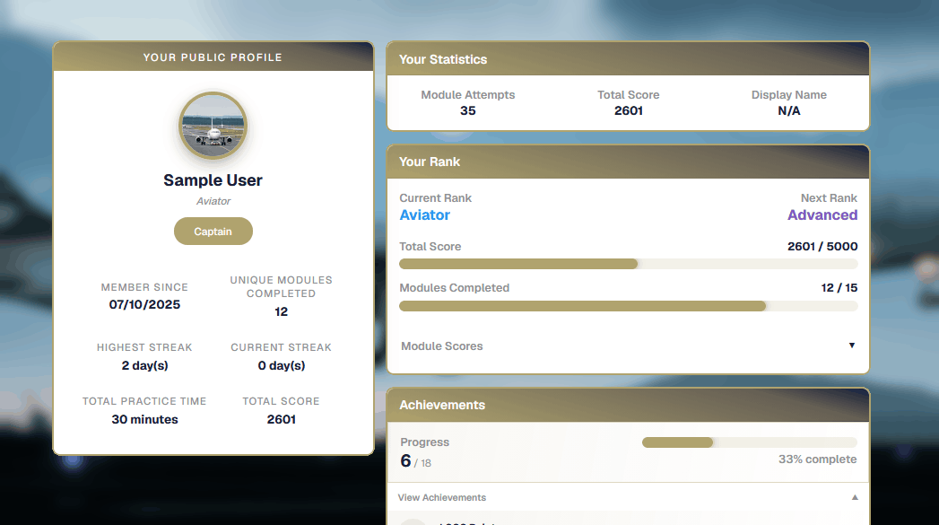Click the Total Score 2601 in statistics panel
The width and height of the screenshot is (939, 525).
(628, 111)
